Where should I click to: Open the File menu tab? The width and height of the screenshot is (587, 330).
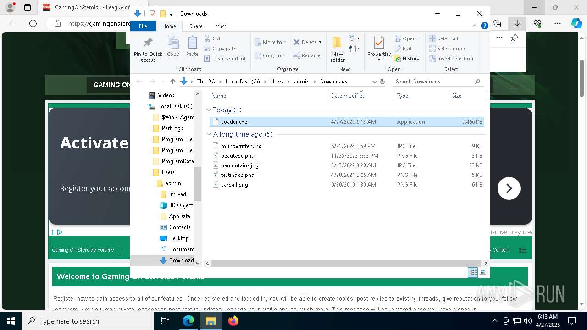[x=143, y=26]
